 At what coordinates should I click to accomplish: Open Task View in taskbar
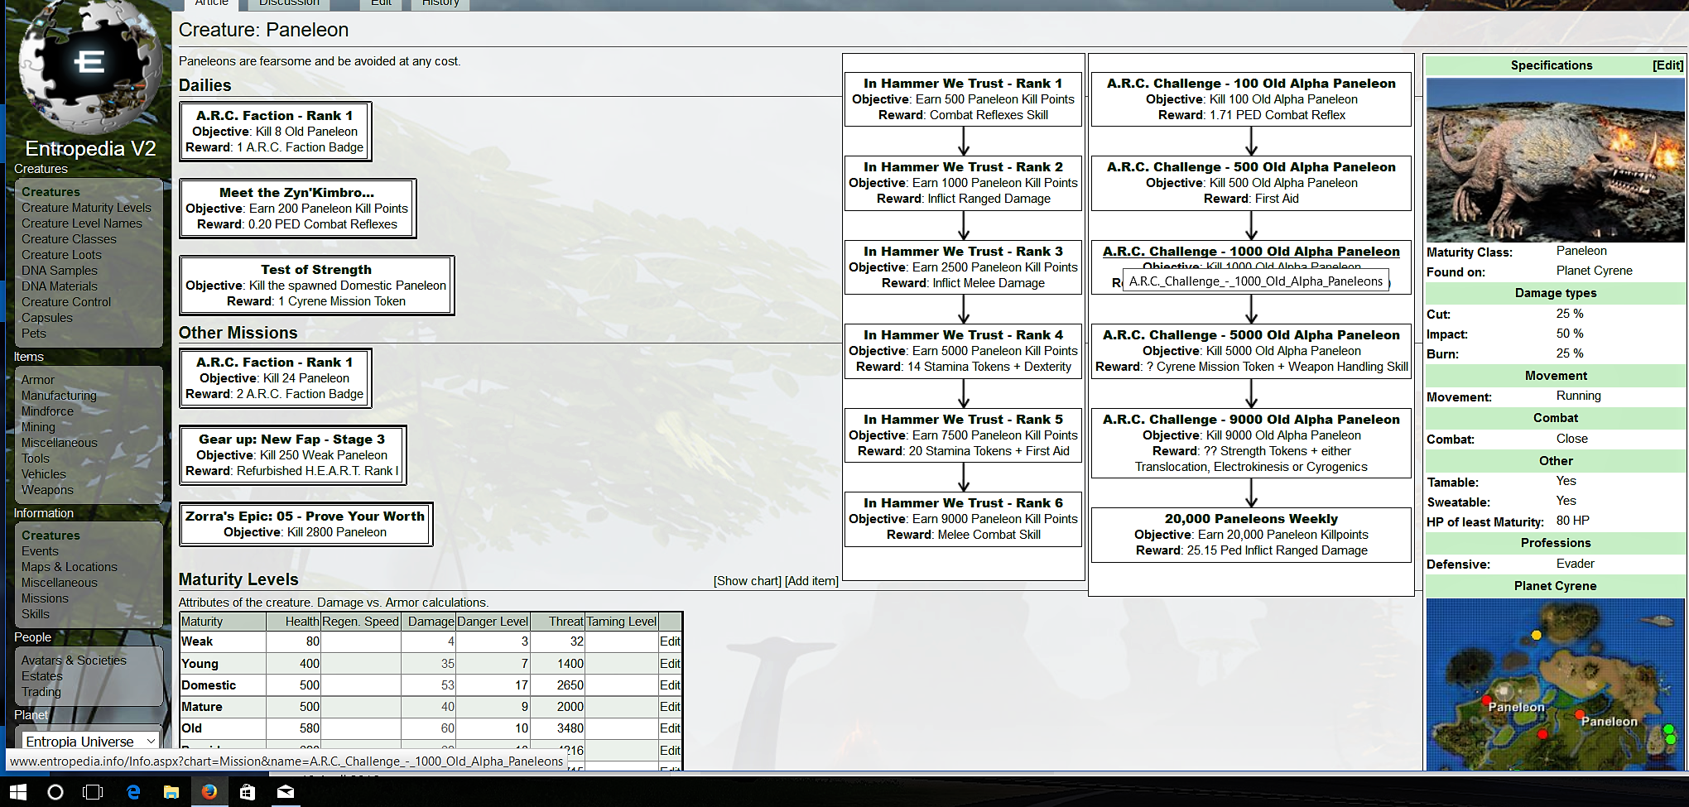[93, 792]
